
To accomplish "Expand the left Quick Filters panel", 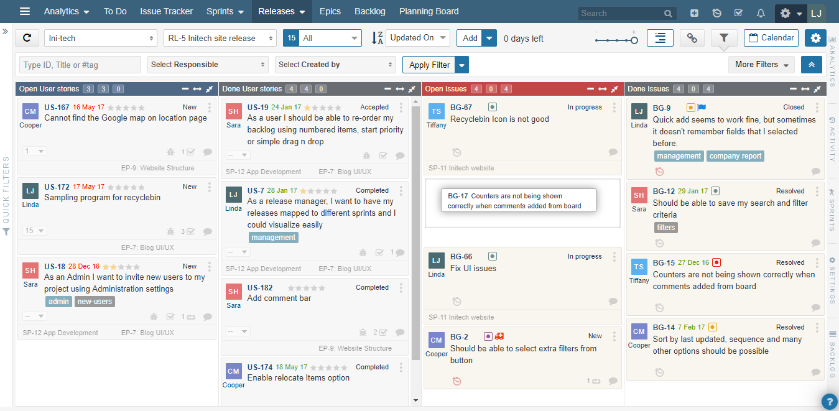I will point(5,30).
